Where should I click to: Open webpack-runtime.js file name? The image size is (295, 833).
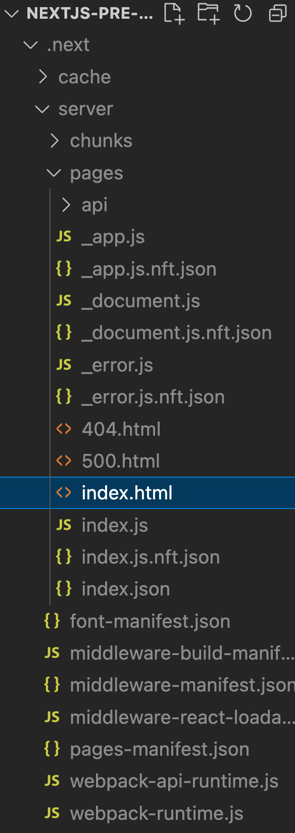(157, 813)
